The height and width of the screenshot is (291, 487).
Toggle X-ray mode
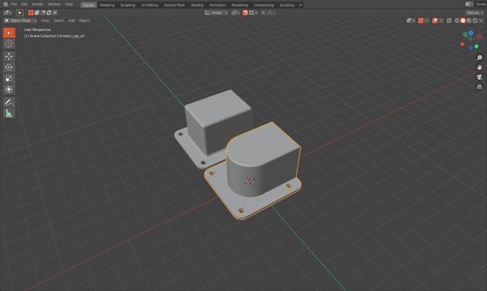[x=449, y=21]
